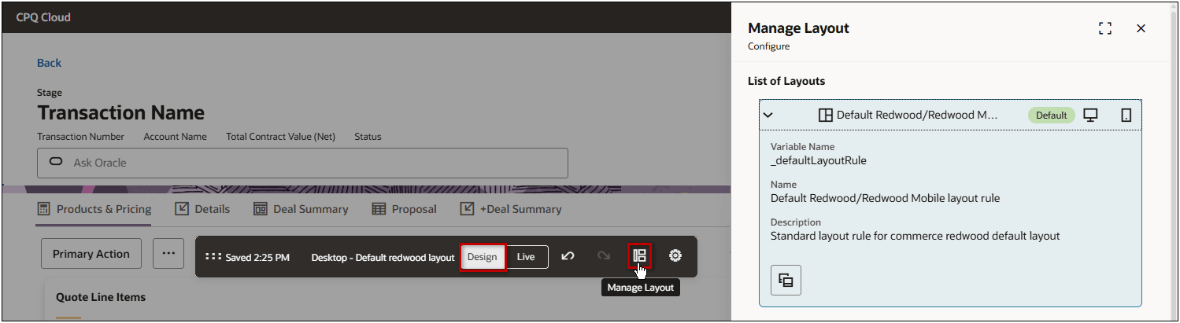Open the Products & Pricing tab
The height and width of the screenshot is (323, 1180).
point(94,209)
